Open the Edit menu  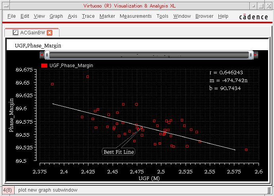25,16
